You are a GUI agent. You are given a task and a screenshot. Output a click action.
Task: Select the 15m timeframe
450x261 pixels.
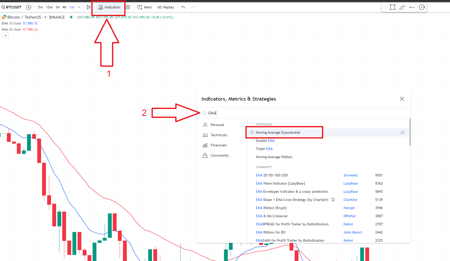(49, 7)
